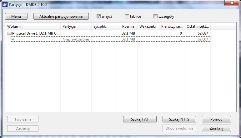Sort by Partycja column header
The height and width of the screenshot is (138, 241).
[x=76, y=26]
